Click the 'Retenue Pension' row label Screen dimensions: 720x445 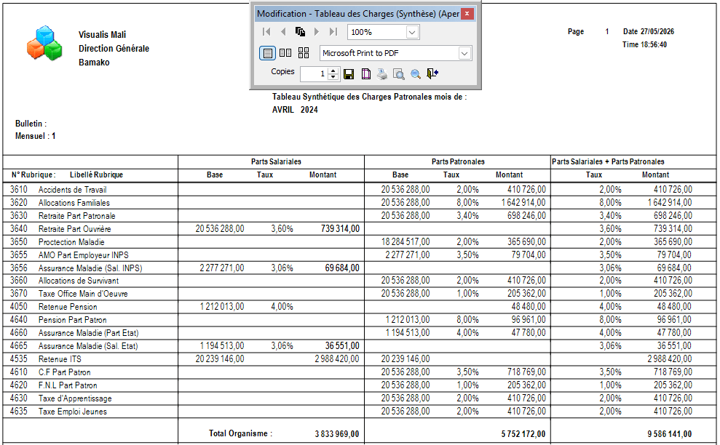tap(68, 307)
